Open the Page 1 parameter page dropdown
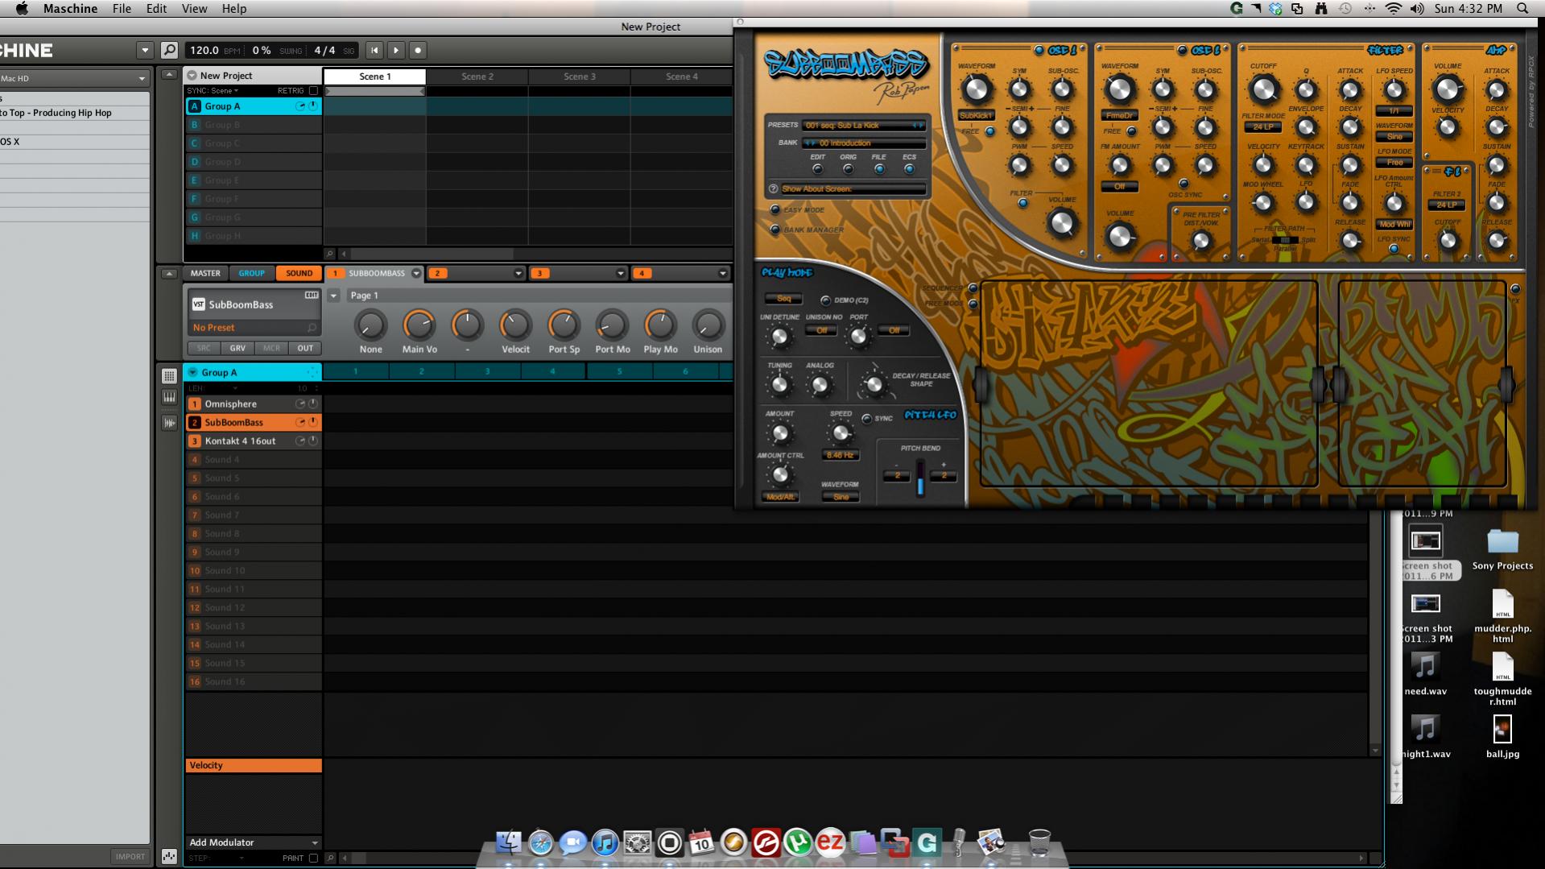Viewport: 1545px width, 869px height. coord(333,296)
